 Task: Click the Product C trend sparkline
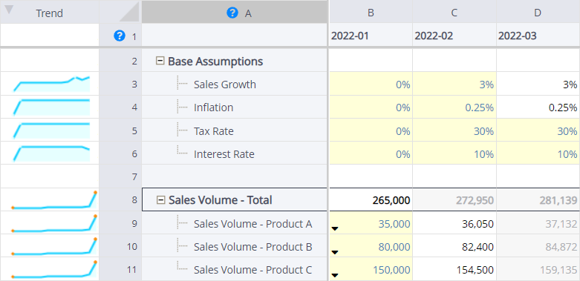[x=54, y=269]
